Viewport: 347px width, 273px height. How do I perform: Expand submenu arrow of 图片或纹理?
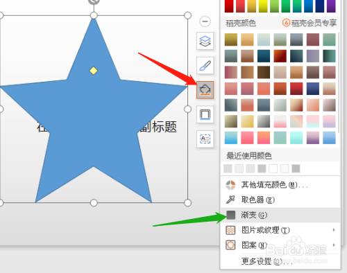(x=334, y=230)
